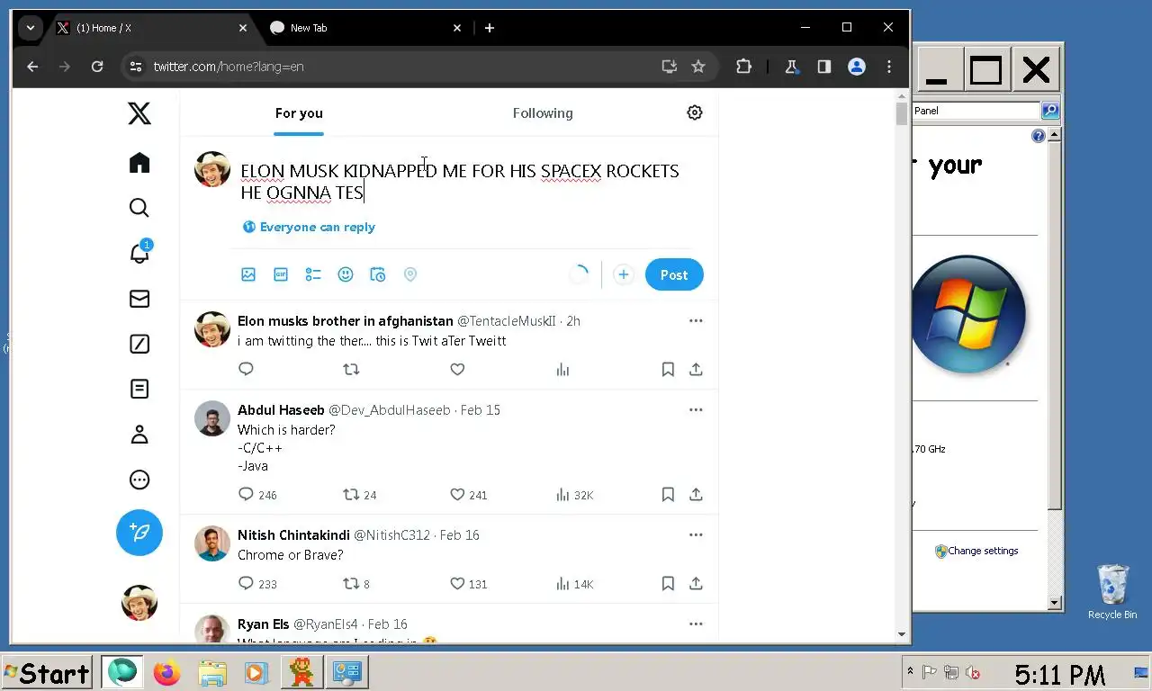Image resolution: width=1152 pixels, height=691 pixels.
Task: Open a new Chrome tab with plus
Action: pyautogui.click(x=490, y=28)
